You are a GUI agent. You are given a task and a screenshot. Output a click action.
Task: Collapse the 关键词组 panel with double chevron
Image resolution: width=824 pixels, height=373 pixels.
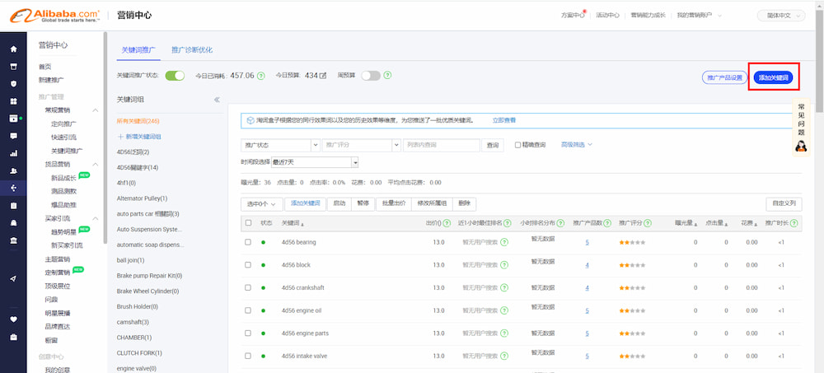point(217,100)
